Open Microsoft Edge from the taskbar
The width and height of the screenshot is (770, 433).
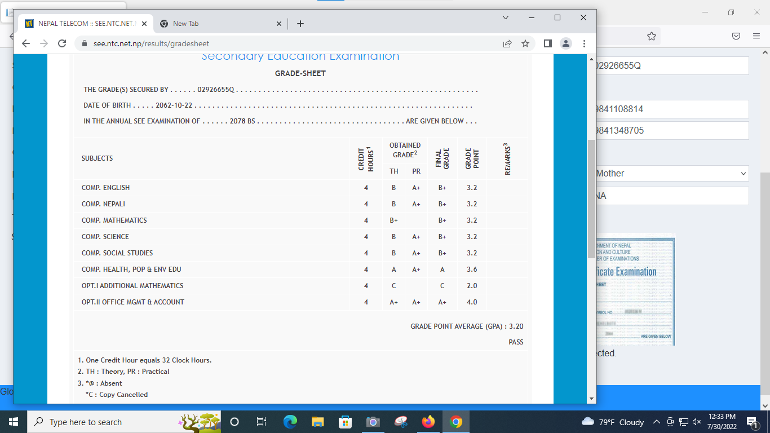click(290, 422)
